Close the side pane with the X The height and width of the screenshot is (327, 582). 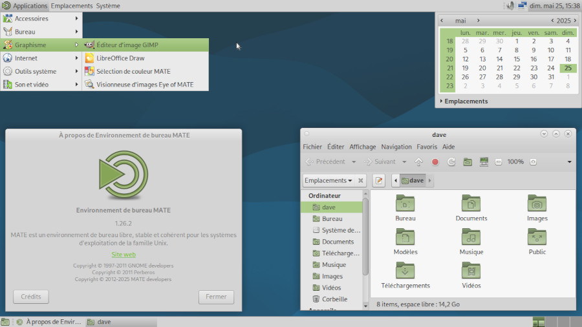(x=360, y=180)
